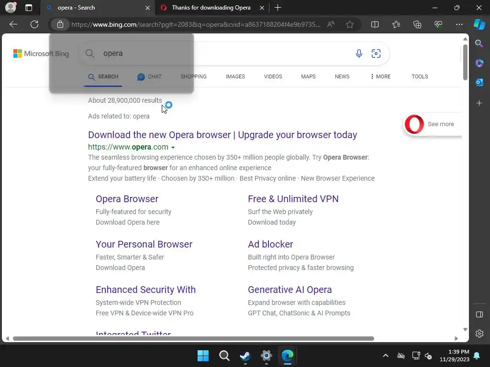Refresh the current Bing page
490x367 pixels.
[34, 24]
